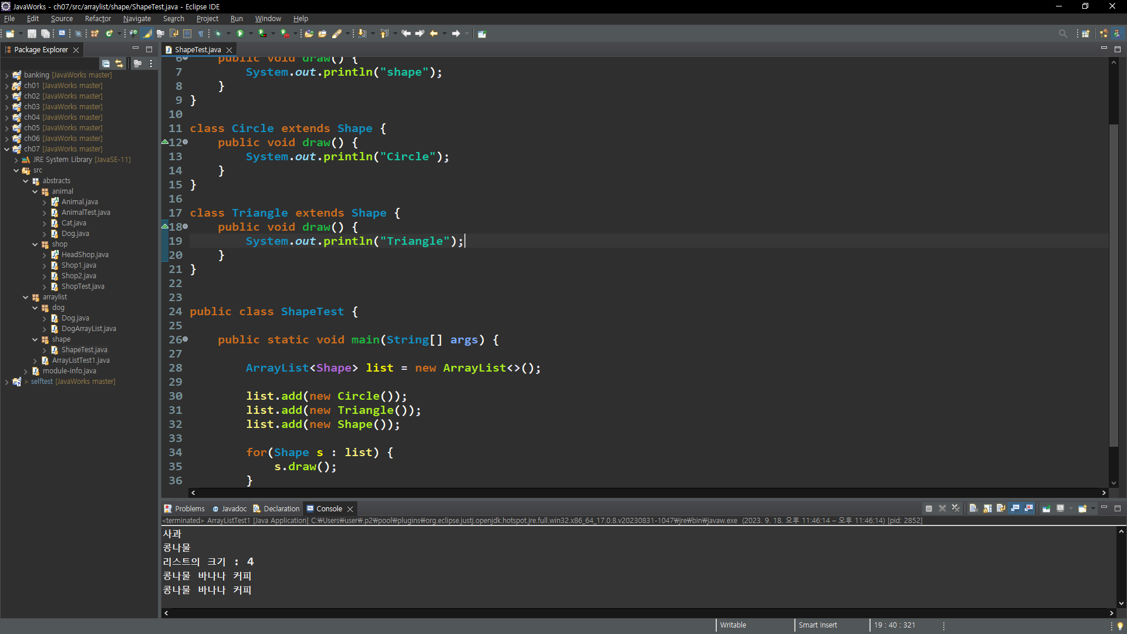Toggle Link with Editor in Package Explorer

point(119,63)
